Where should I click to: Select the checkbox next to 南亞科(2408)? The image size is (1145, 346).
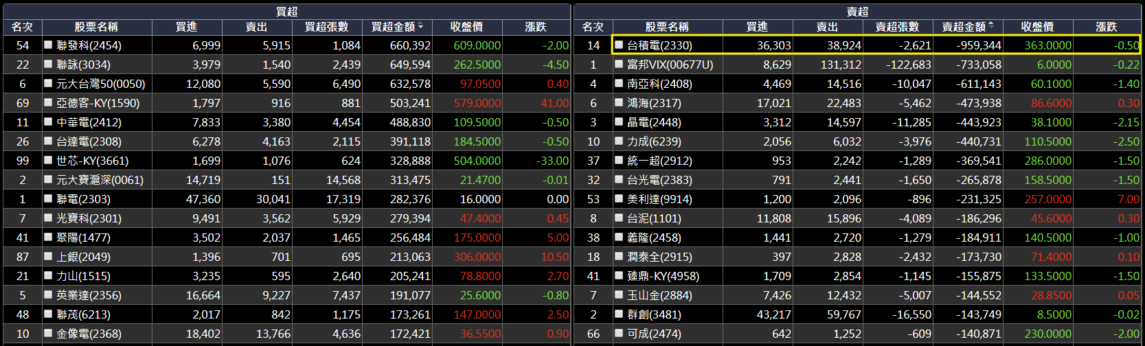tap(619, 83)
